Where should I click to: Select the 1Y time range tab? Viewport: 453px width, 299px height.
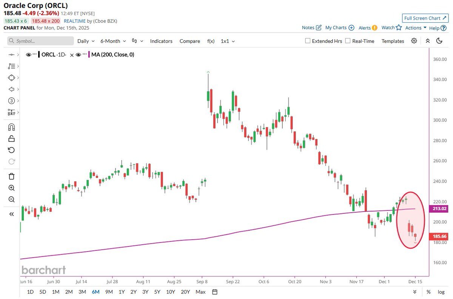[x=122, y=292]
